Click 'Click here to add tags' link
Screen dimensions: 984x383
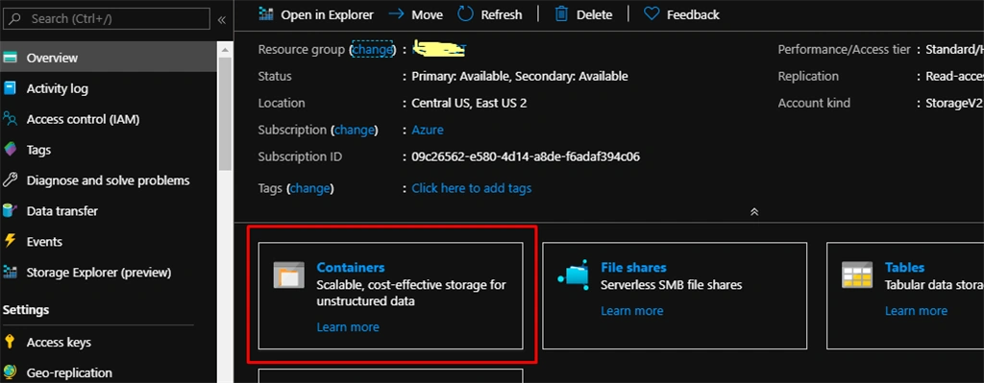click(471, 188)
